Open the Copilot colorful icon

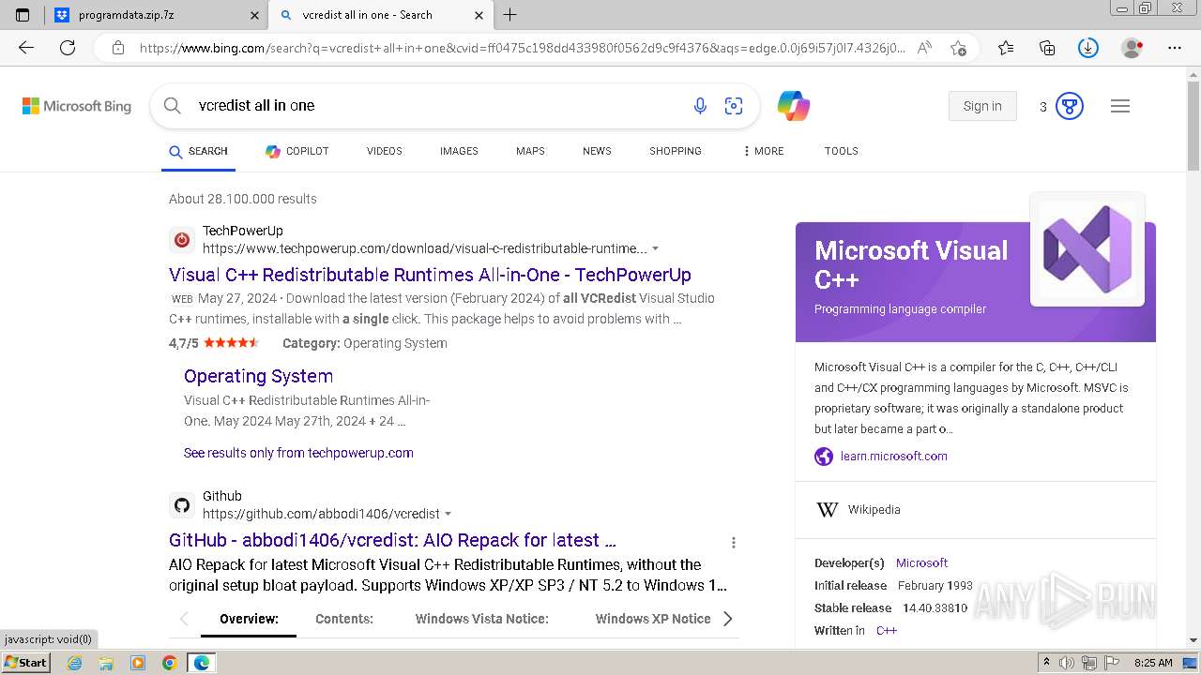point(794,106)
